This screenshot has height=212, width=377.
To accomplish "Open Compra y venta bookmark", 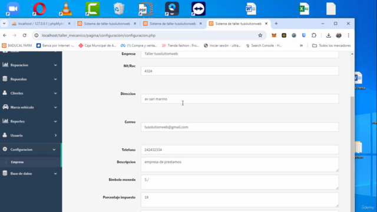I will [x=139, y=45].
